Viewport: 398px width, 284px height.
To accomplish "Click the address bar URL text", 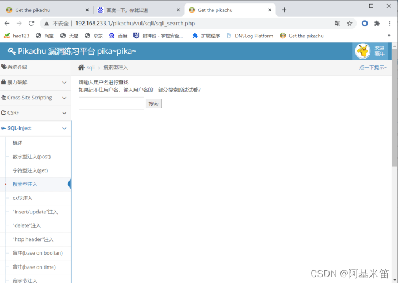I will click(135, 24).
